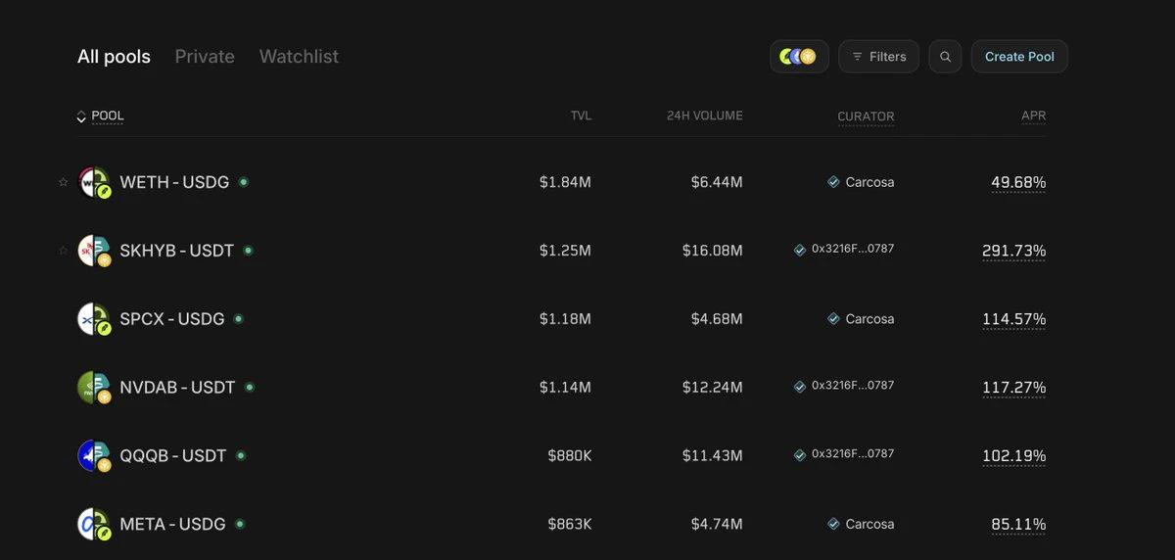Click the 291.73% APR value
Image resolution: width=1175 pixels, height=560 pixels.
tap(1014, 251)
